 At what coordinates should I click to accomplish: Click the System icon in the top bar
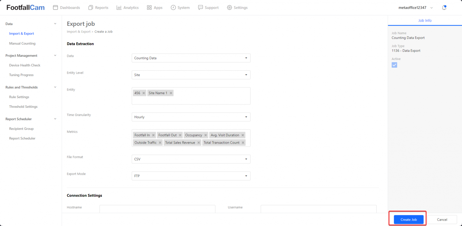coord(180,8)
